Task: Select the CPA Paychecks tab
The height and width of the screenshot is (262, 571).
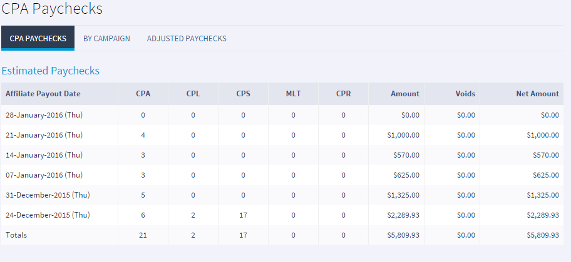Action: click(38, 38)
